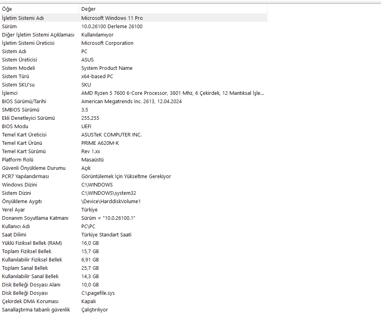Click value 'ASUSTeK COMPUTER INC.'
The width and height of the screenshot is (381, 315).
(x=112, y=135)
